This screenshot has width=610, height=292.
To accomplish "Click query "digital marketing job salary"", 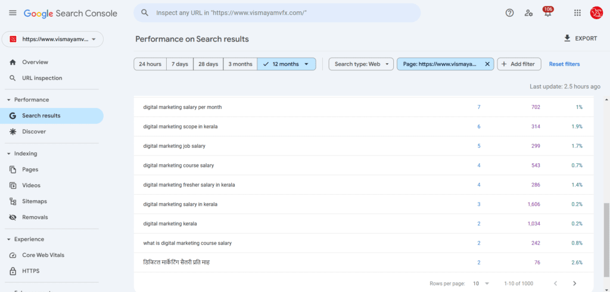I will (175, 146).
